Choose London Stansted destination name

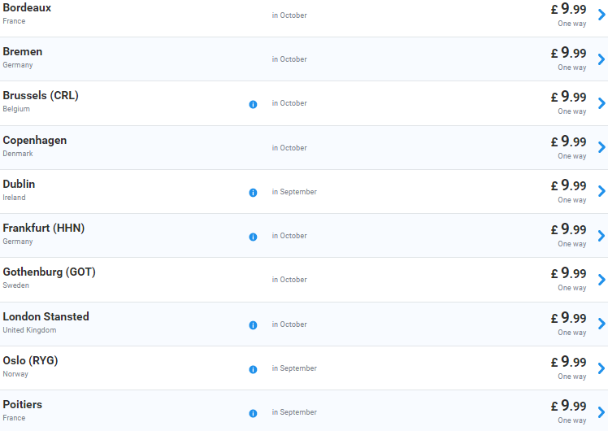pos(46,316)
